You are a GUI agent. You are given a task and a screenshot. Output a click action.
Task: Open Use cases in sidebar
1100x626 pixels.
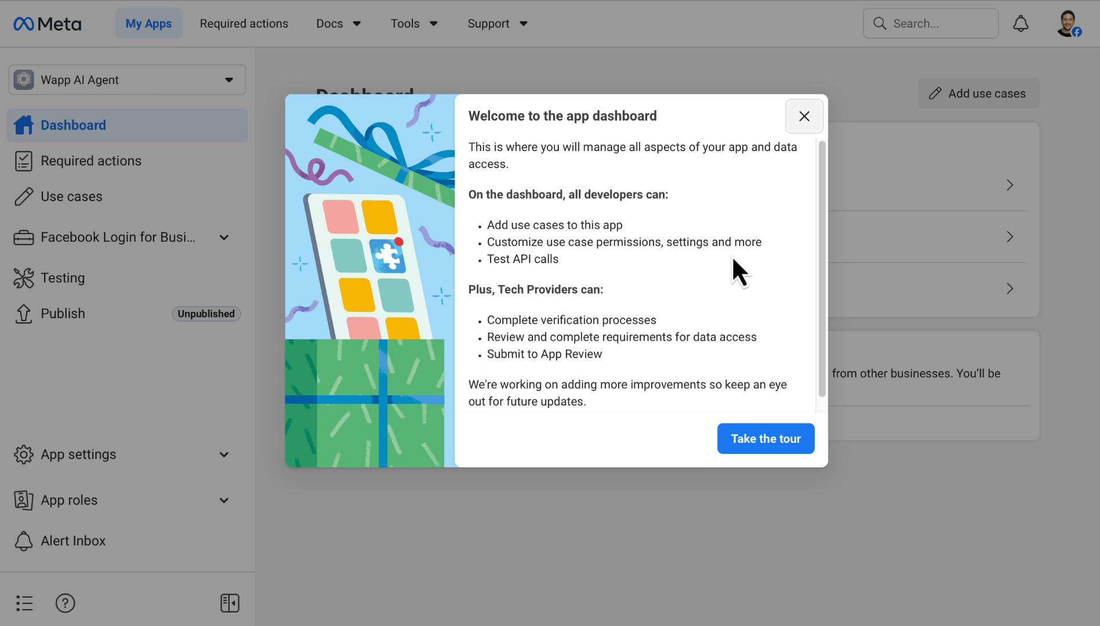pyautogui.click(x=127, y=196)
